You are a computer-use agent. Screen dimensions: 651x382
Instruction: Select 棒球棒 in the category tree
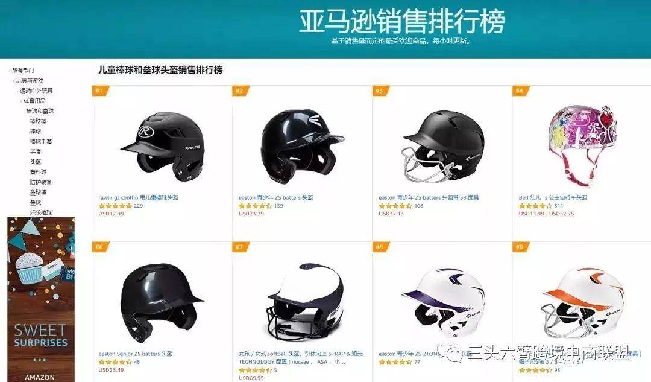38,121
